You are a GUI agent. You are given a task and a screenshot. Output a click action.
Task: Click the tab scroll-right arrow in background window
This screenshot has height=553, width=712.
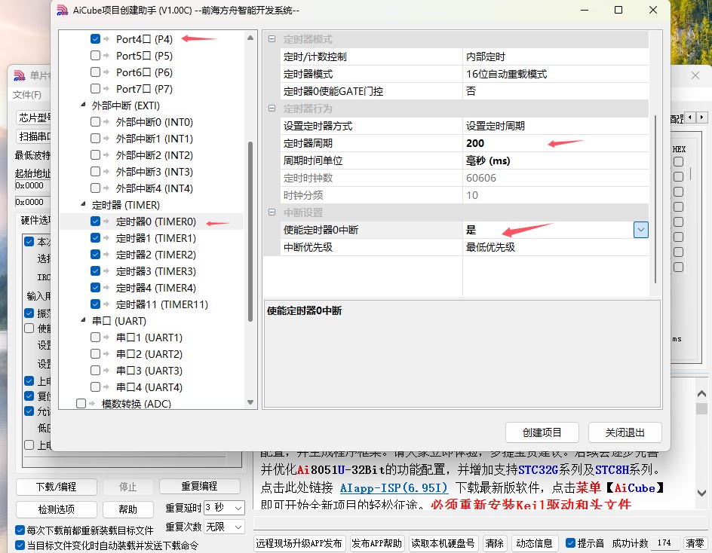(x=701, y=118)
